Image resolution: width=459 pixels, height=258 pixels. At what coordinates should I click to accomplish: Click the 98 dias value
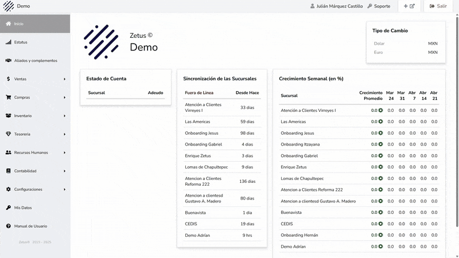pos(247,133)
